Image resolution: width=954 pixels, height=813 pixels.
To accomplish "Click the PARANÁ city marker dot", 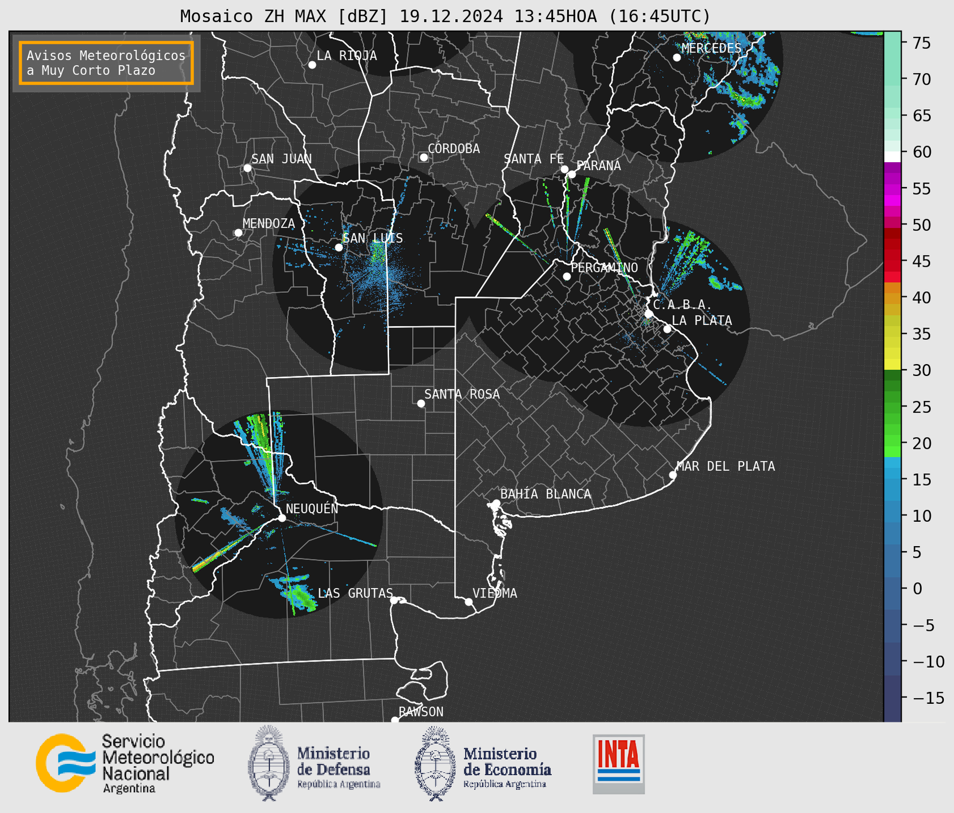I will click(572, 174).
